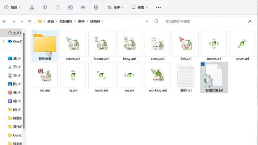Click the search magnifier icon
Viewport: 258px width, 145px height.
point(250,21)
